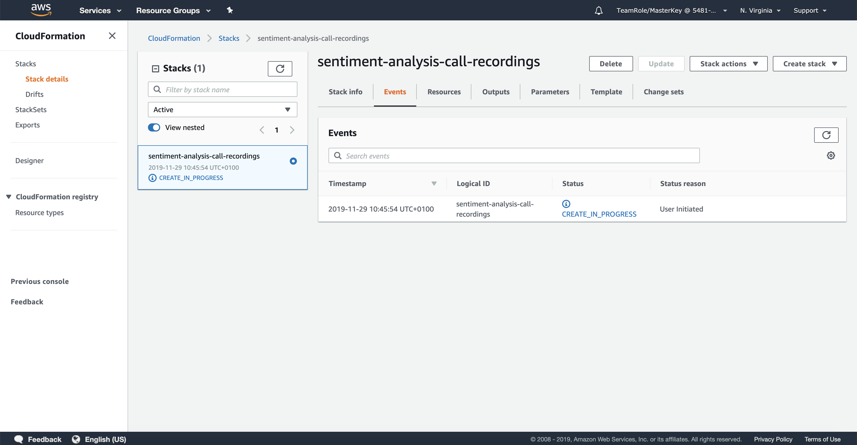
Task: Switch to the Resources tab
Action: point(444,92)
